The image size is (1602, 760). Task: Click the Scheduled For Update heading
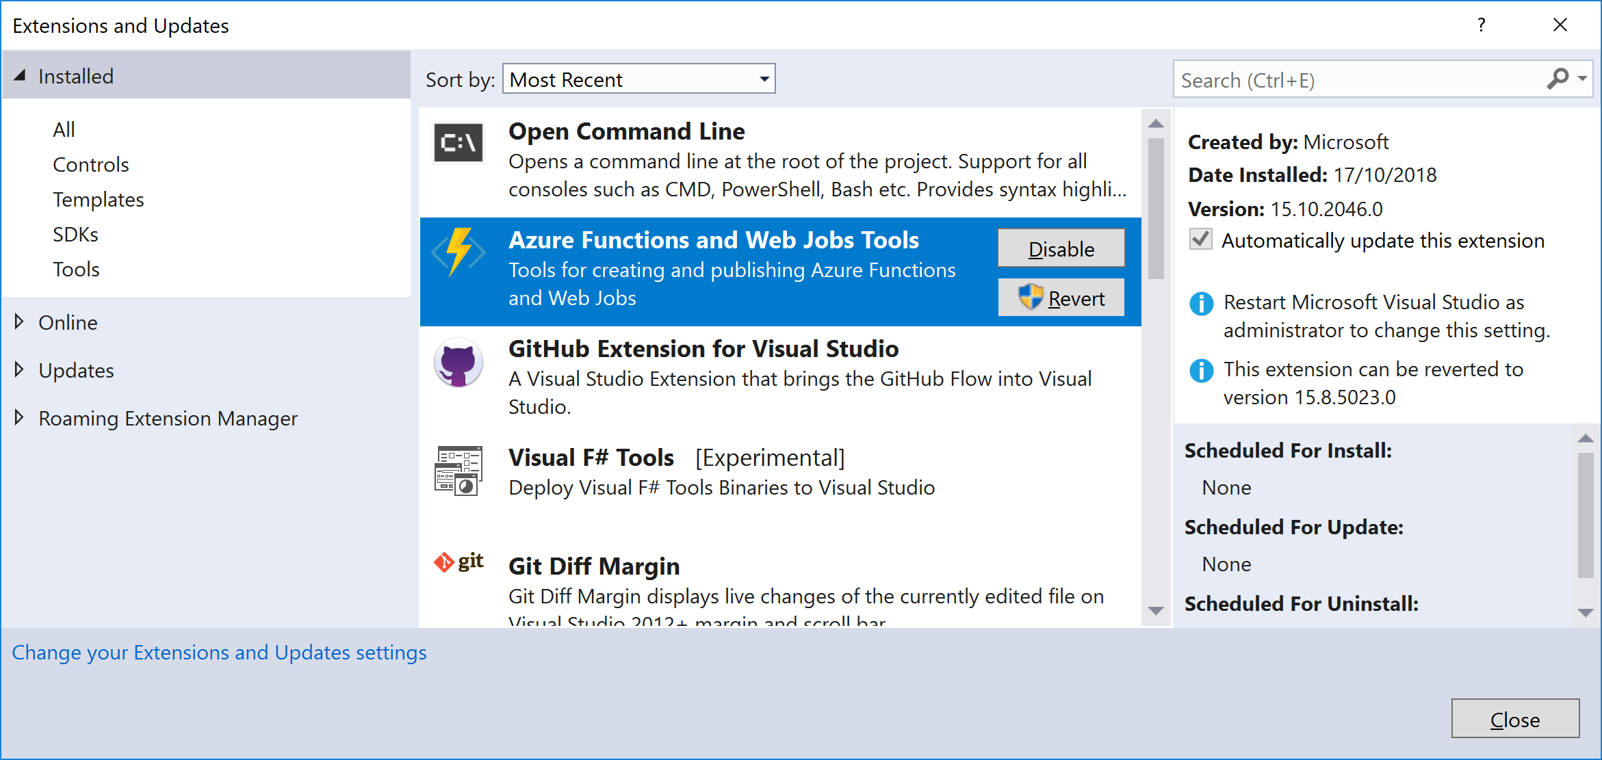click(x=1293, y=527)
